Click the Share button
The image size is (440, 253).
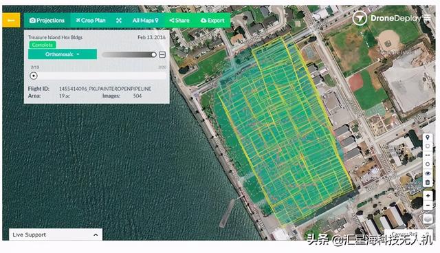click(x=179, y=21)
